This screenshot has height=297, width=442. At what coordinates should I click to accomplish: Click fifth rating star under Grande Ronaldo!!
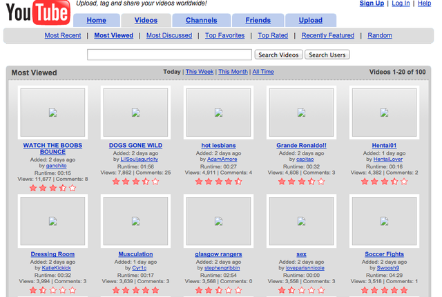pyautogui.click(x=321, y=182)
